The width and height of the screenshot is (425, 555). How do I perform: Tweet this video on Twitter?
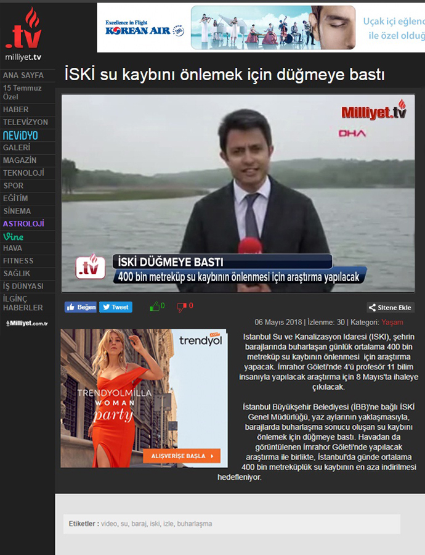coord(116,307)
